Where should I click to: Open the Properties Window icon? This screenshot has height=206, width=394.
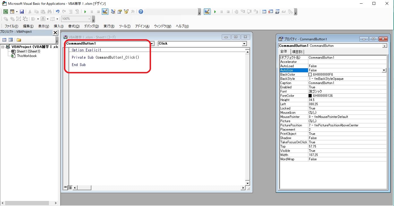point(120,12)
